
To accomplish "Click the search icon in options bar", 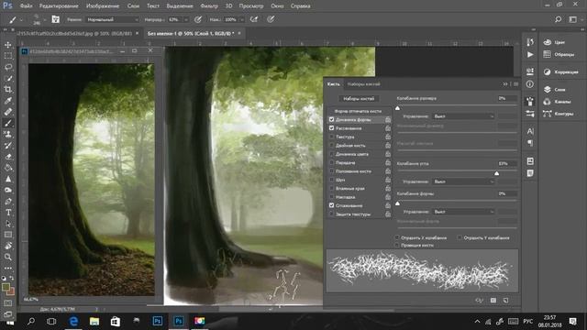I will coord(558,19).
